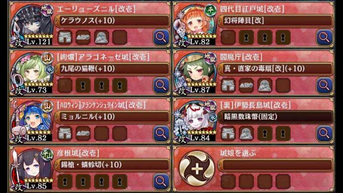Select ミョルニル(+10) weapon bar
Screen dimensions: 343x193
click(113, 117)
